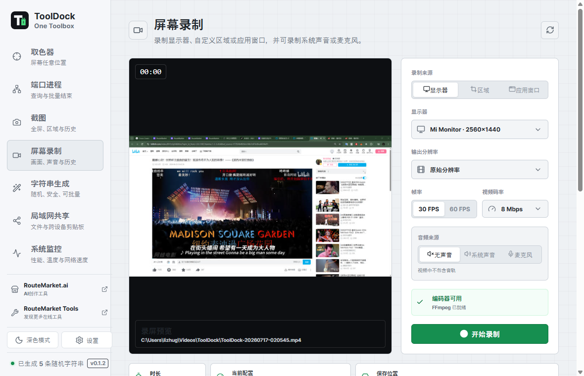Open the RouteMarket.ai link

coord(59,289)
